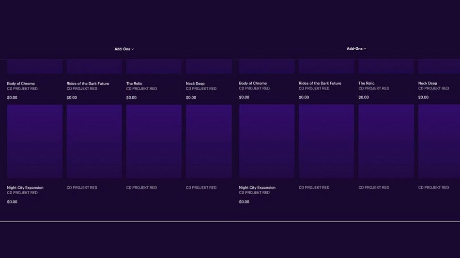460x258 pixels.
Task: Select The Relic cover image, right-hand page
Action: (386, 67)
